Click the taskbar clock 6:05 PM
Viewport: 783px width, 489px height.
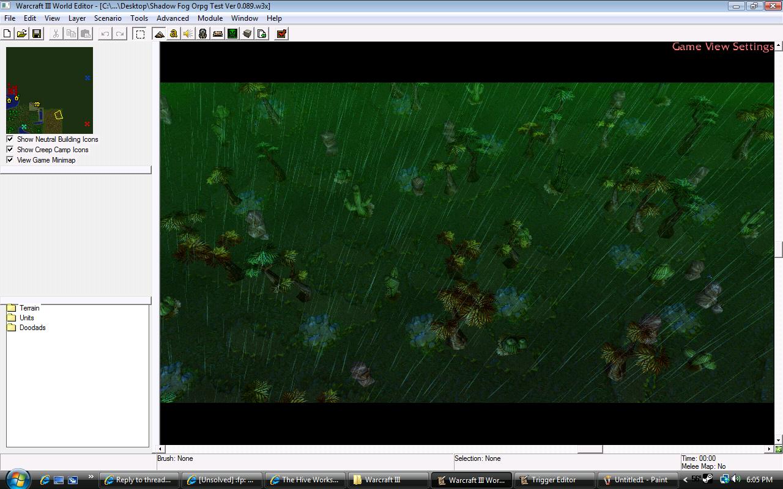[759, 480]
